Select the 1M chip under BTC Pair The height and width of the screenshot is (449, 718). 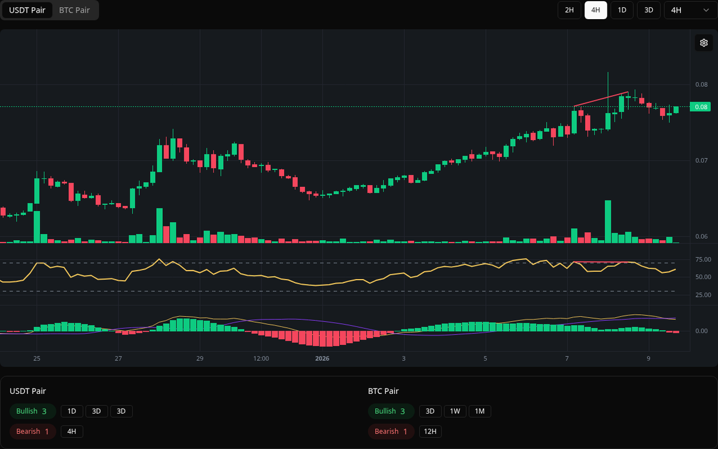click(479, 411)
